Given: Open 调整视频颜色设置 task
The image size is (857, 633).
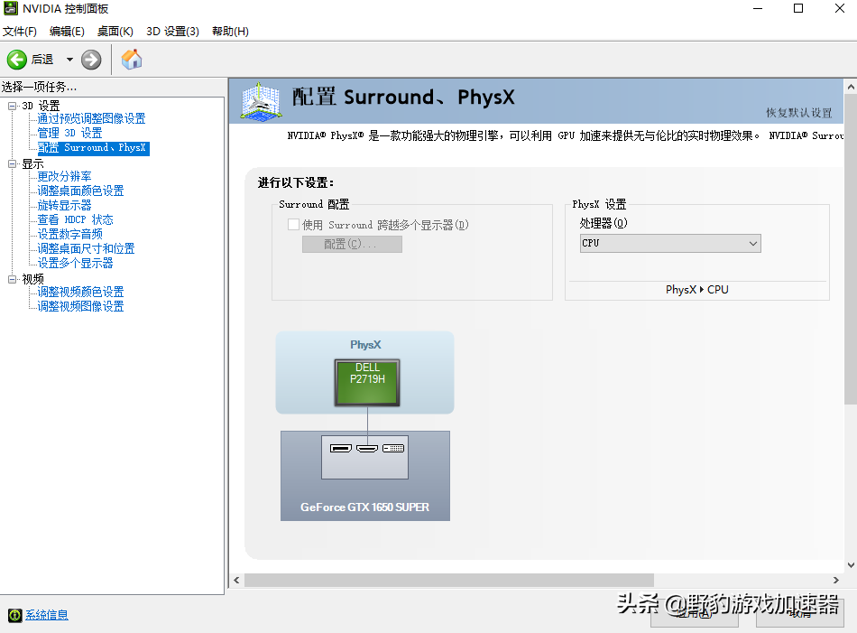Looking at the screenshot, I should [x=80, y=292].
